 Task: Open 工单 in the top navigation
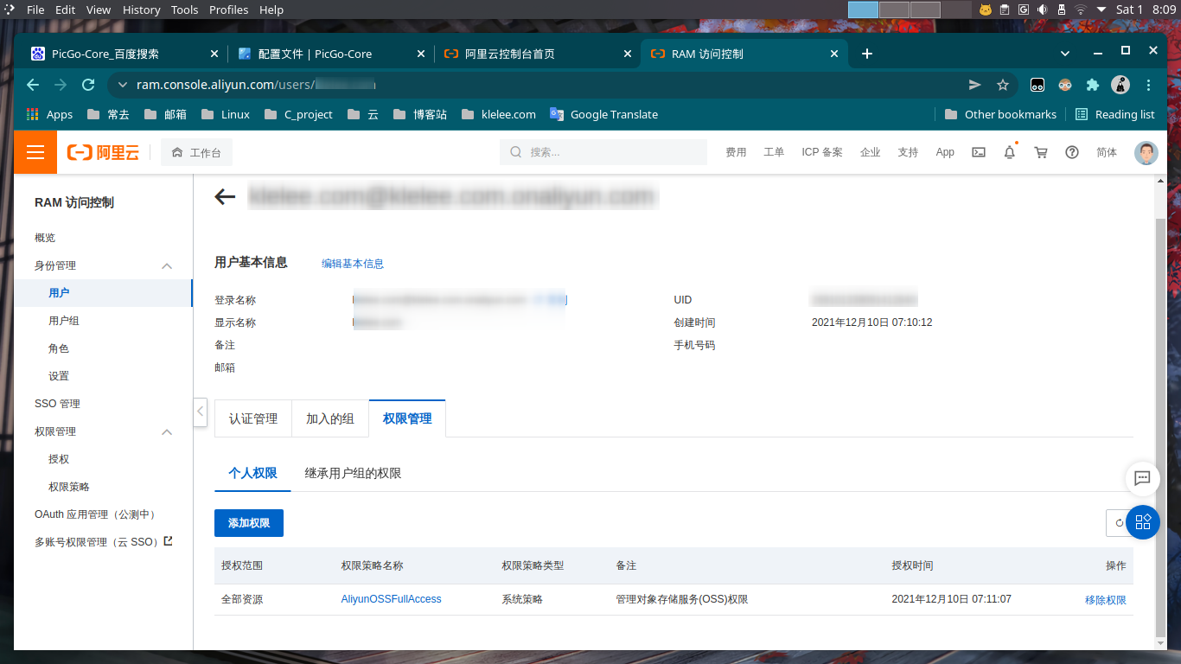pos(774,152)
